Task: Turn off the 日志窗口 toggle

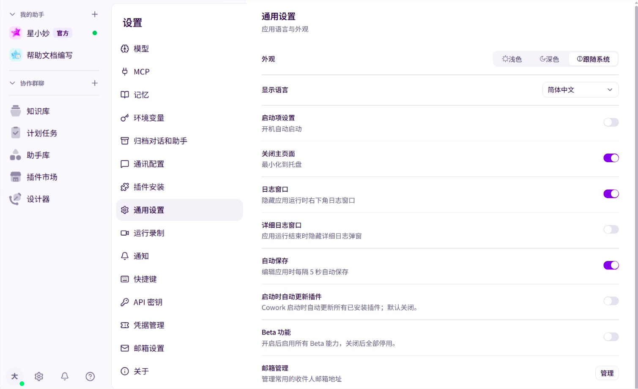Action: tap(611, 194)
